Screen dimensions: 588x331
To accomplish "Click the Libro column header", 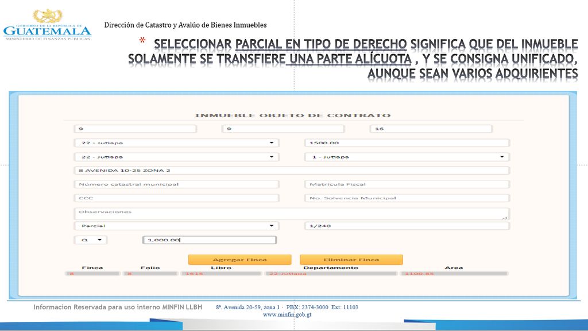I will (x=221, y=268).
